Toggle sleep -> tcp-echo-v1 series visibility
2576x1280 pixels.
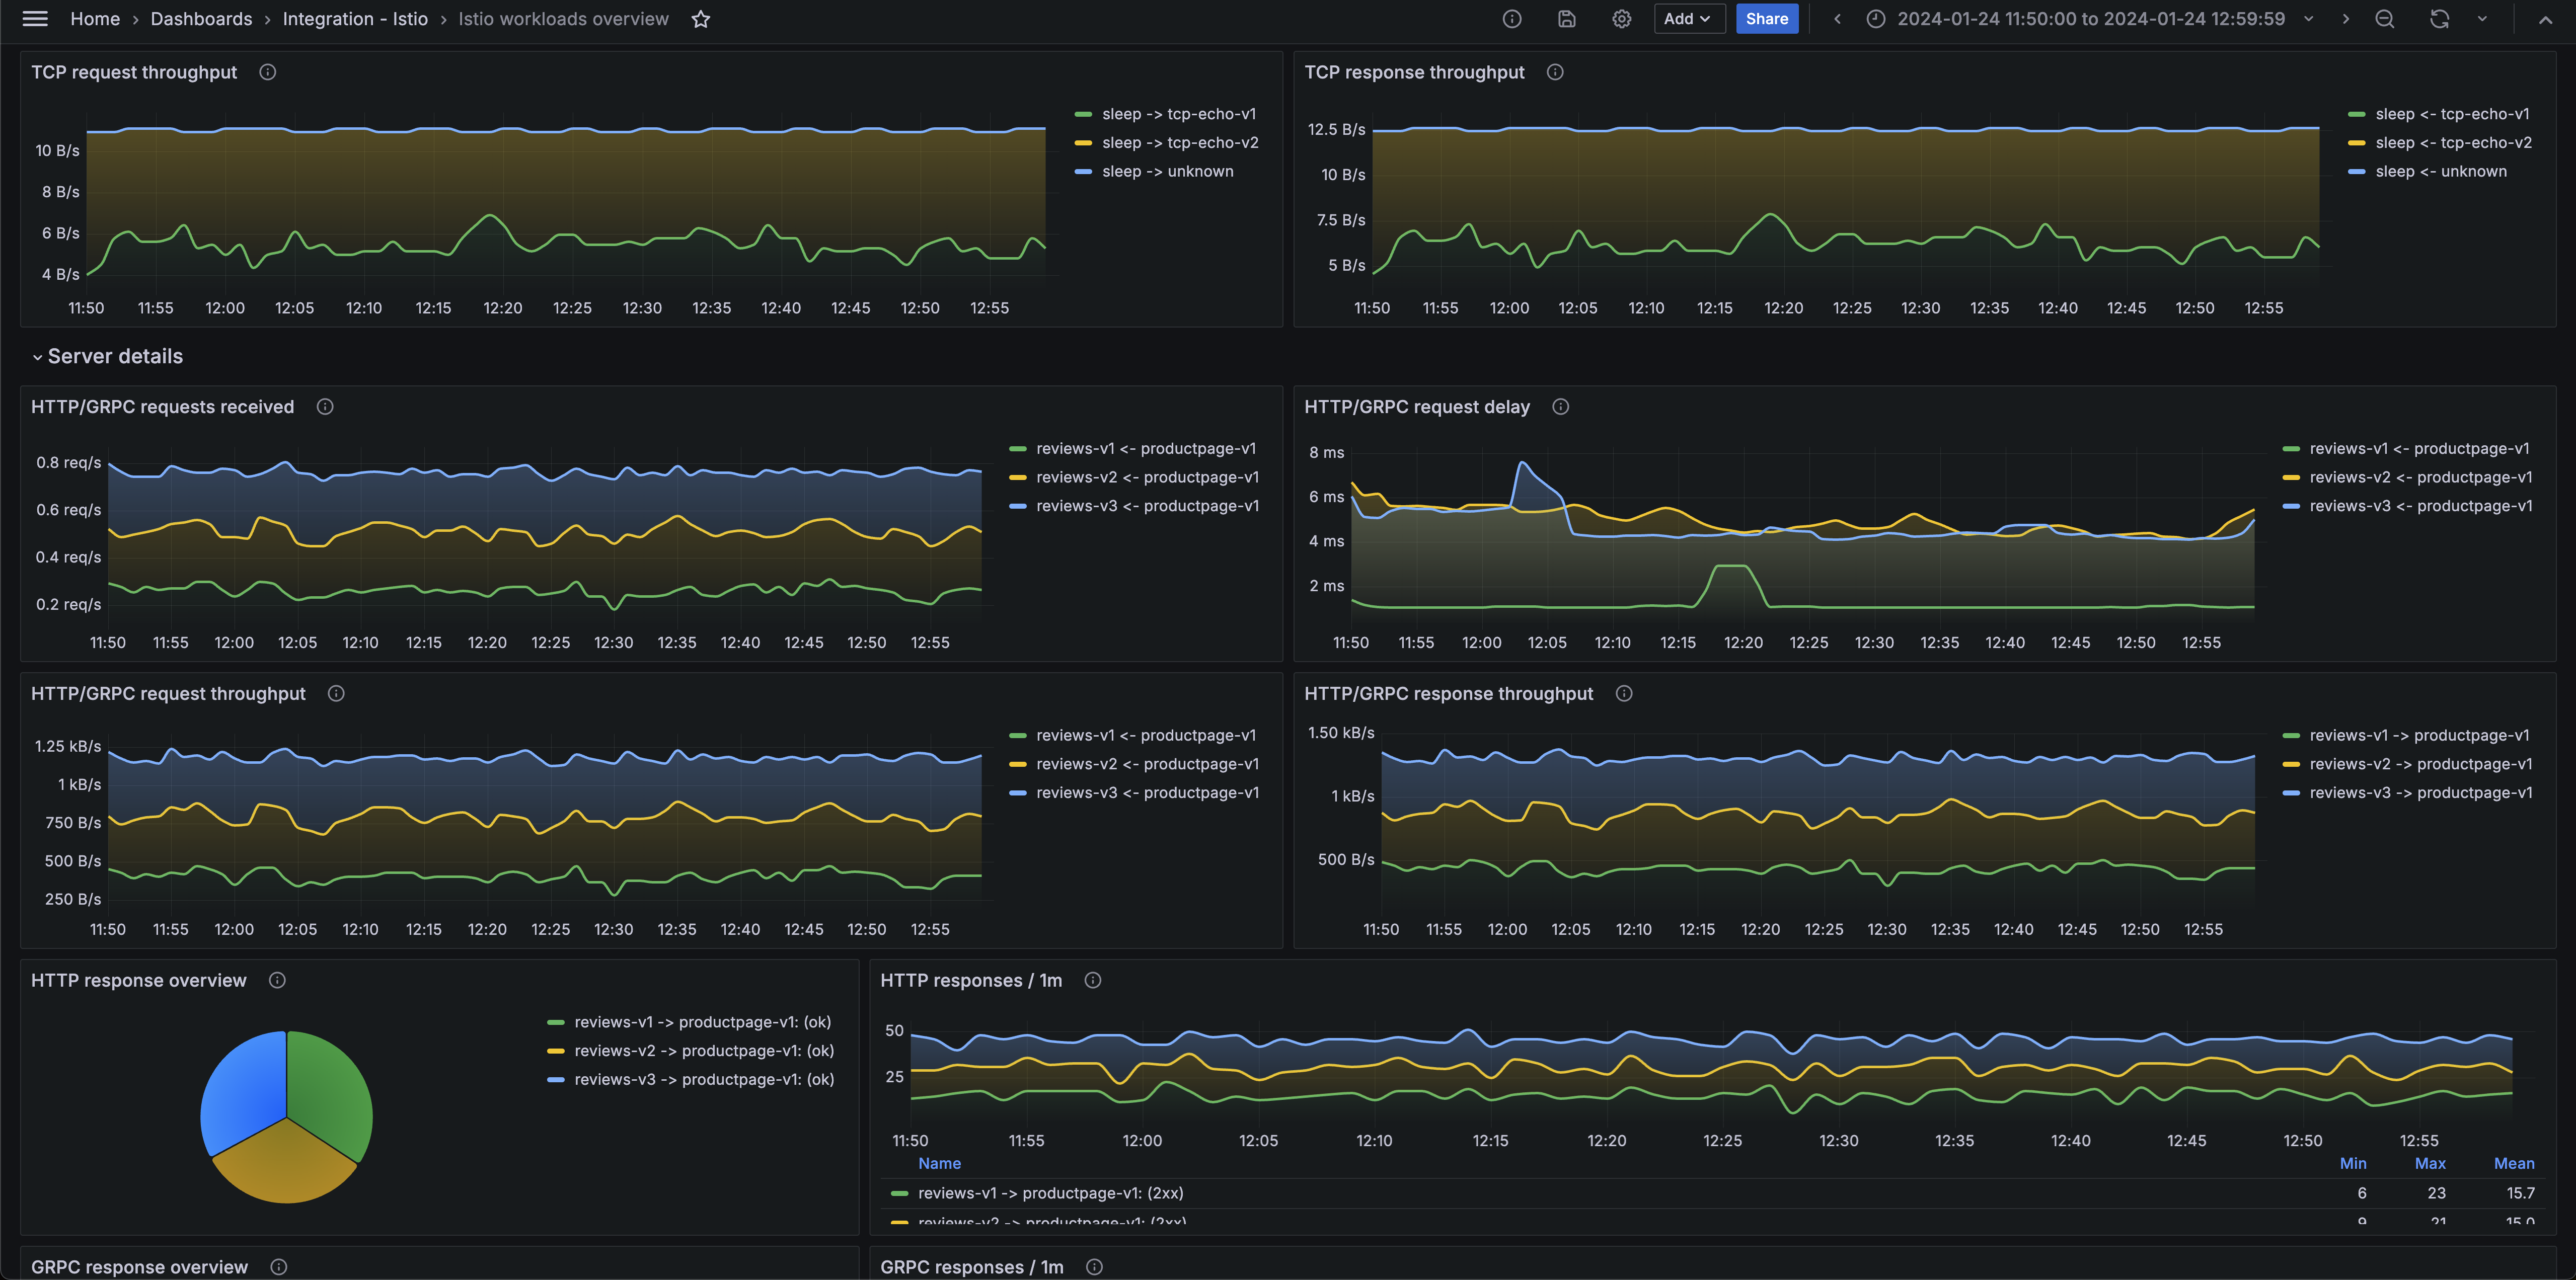(x=1178, y=114)
